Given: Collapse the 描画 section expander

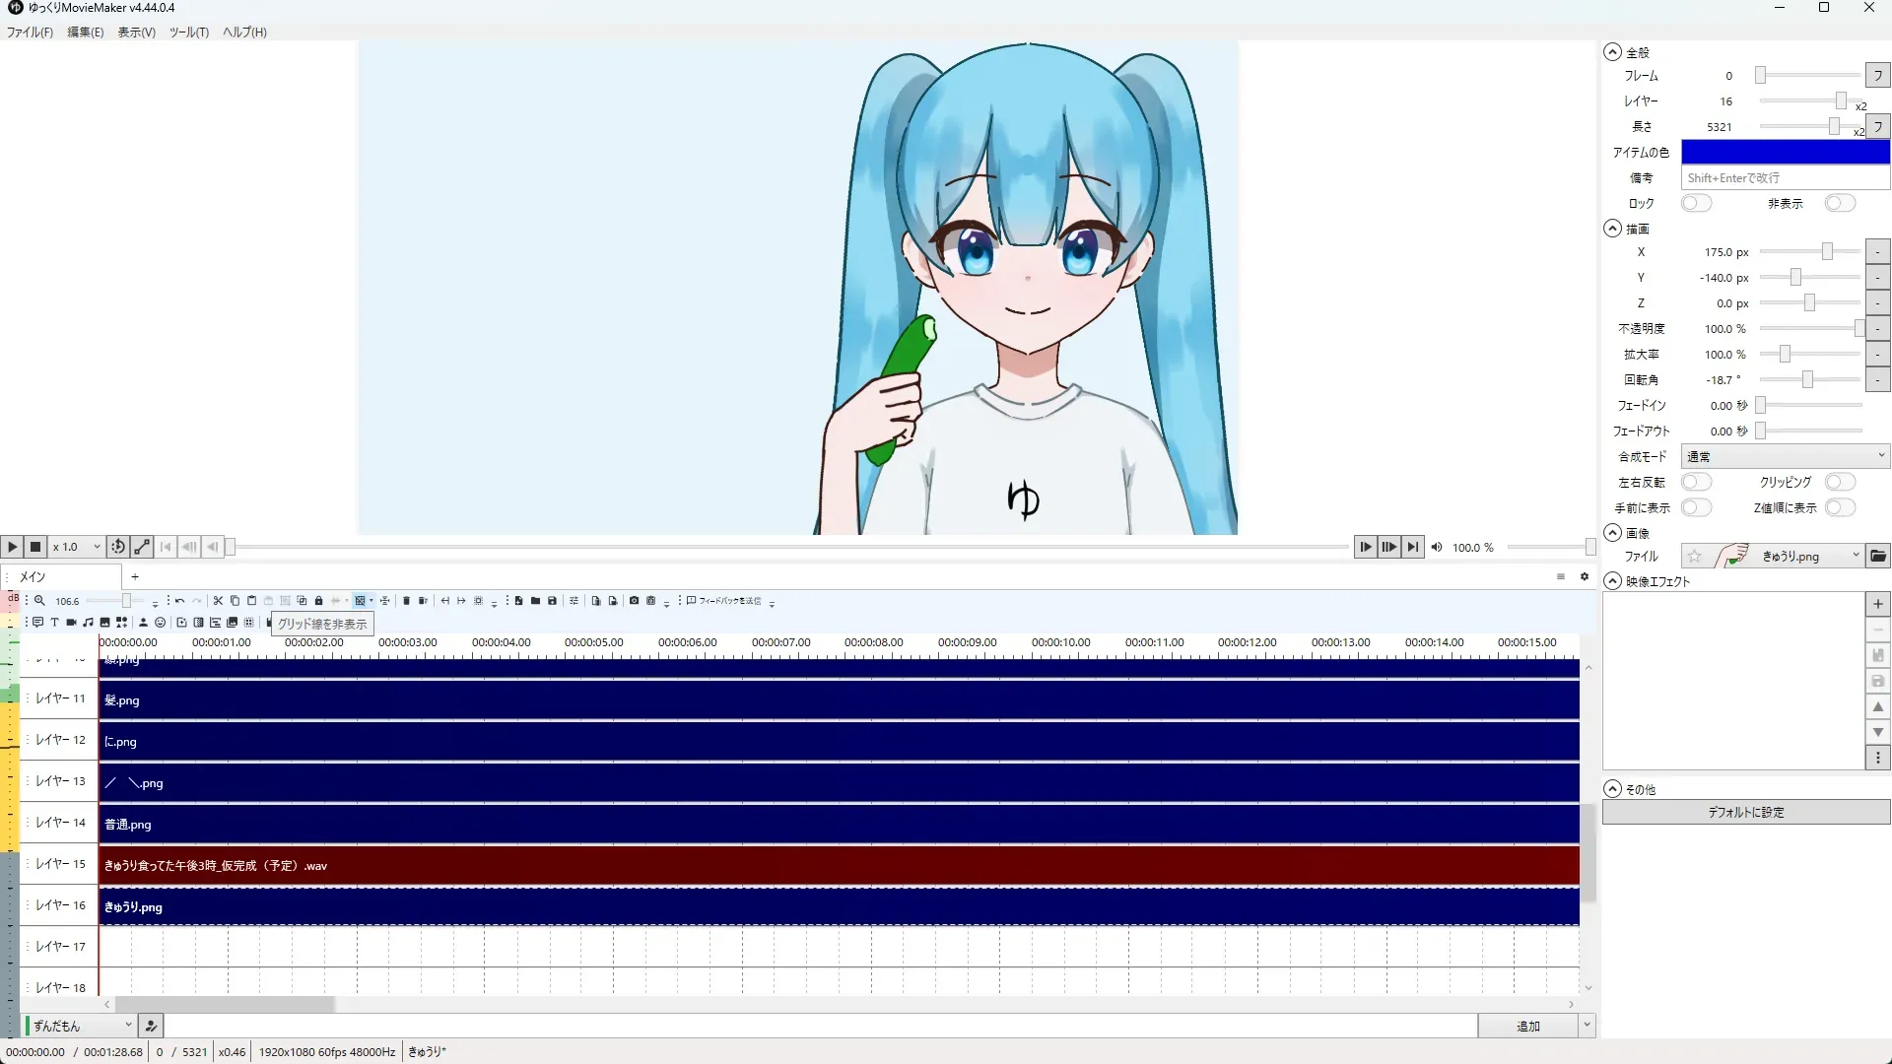Looking at the screenshot, I should coord(1612,229).
